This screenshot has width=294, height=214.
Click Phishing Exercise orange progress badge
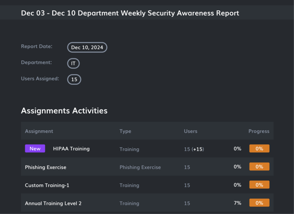click(259, 167)
